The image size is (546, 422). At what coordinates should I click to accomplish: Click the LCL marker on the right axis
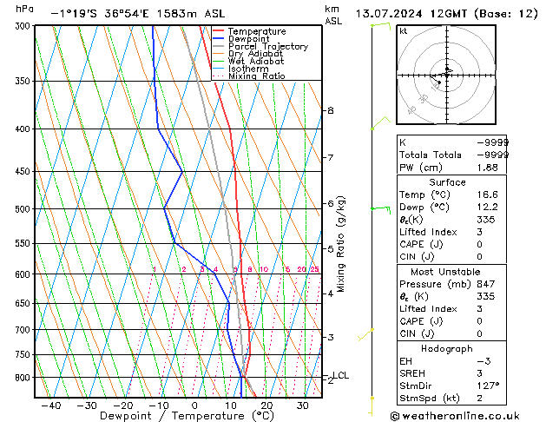[340, 375]
